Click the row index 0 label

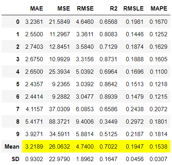[x=18, y=22]
